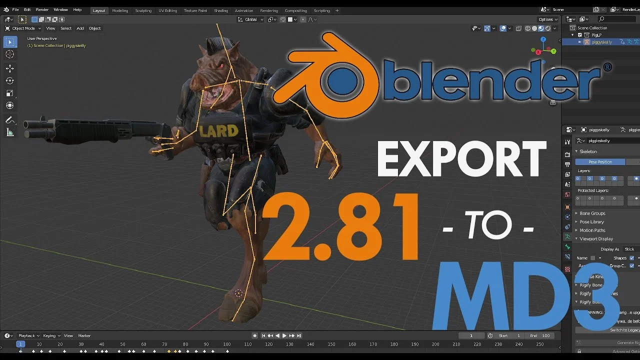Toggle the PigLP collection checkbox

pyautogui.click(x=580, y=35)
